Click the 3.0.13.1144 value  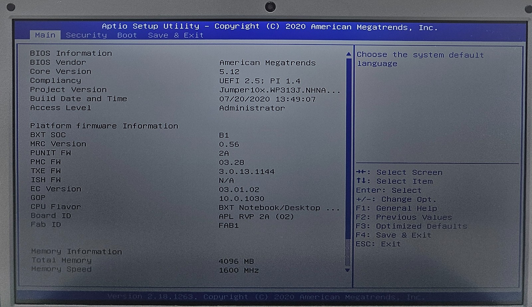(246, 172)
